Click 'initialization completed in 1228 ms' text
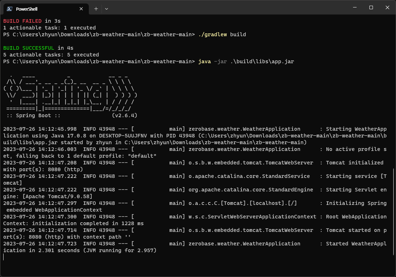Image resolution: width=396 pixels, height=277 pixels. 88,223
